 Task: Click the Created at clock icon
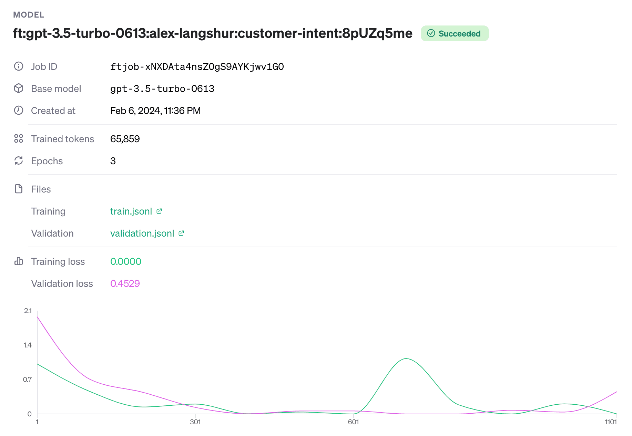[19, 111]
